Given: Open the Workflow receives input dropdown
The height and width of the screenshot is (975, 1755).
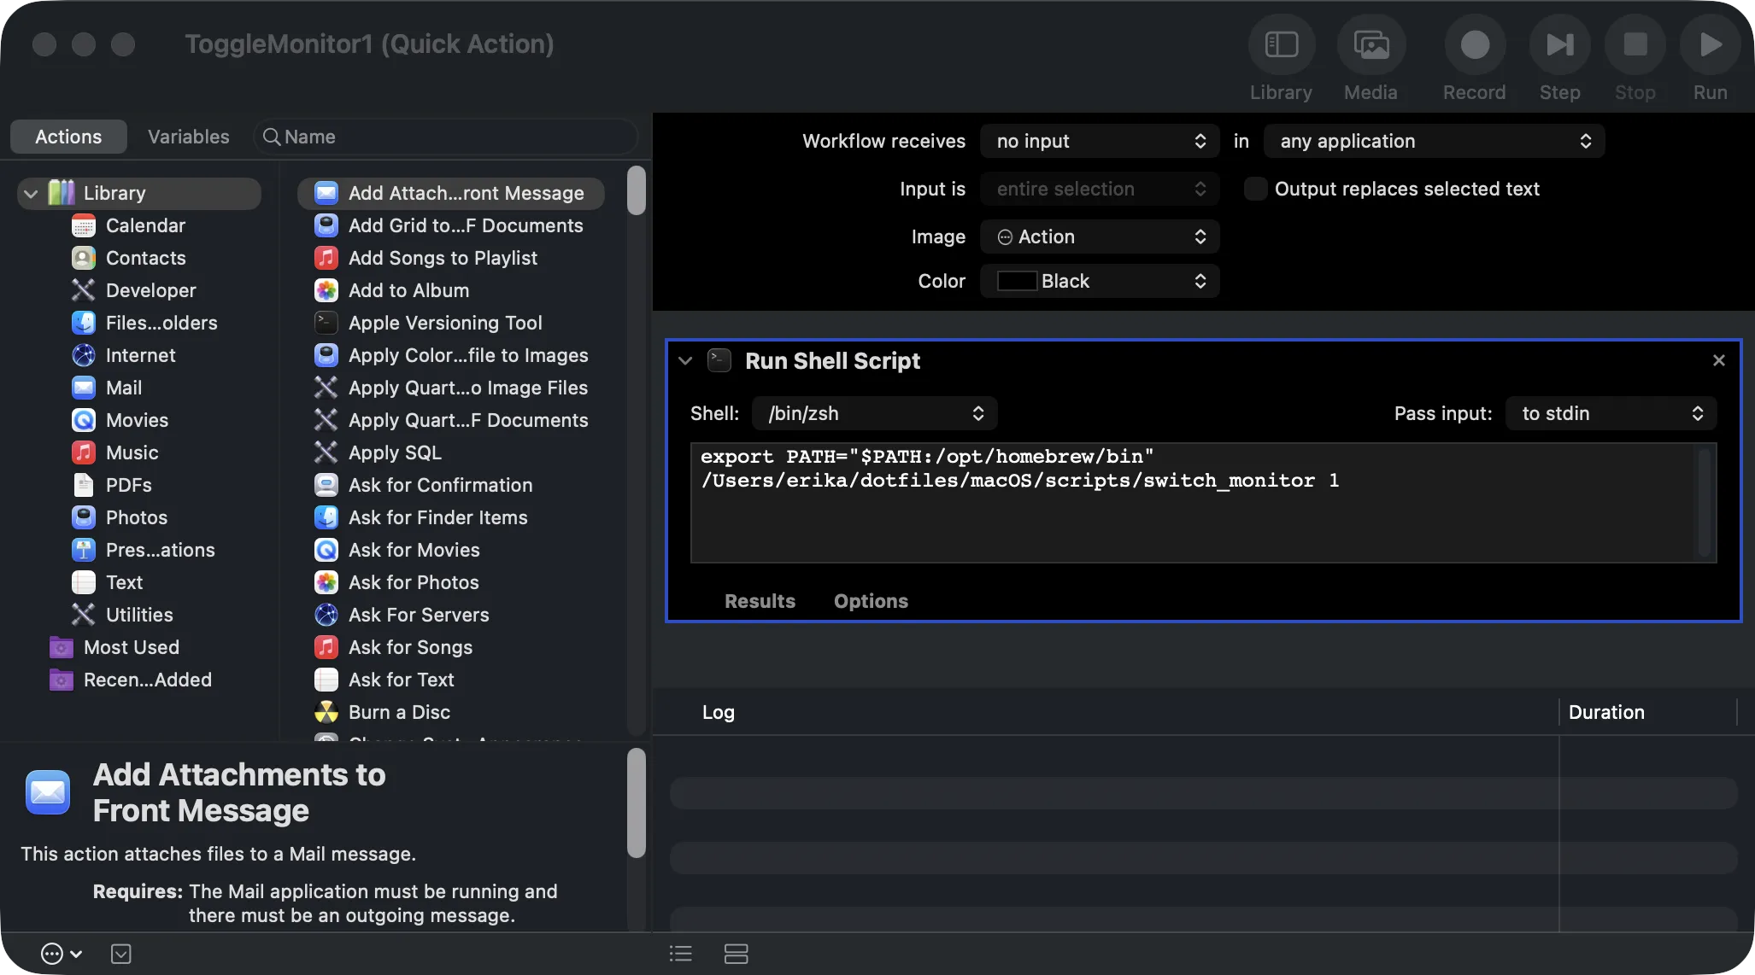Looking at the screenshot, I should [x=1100, y=141].
